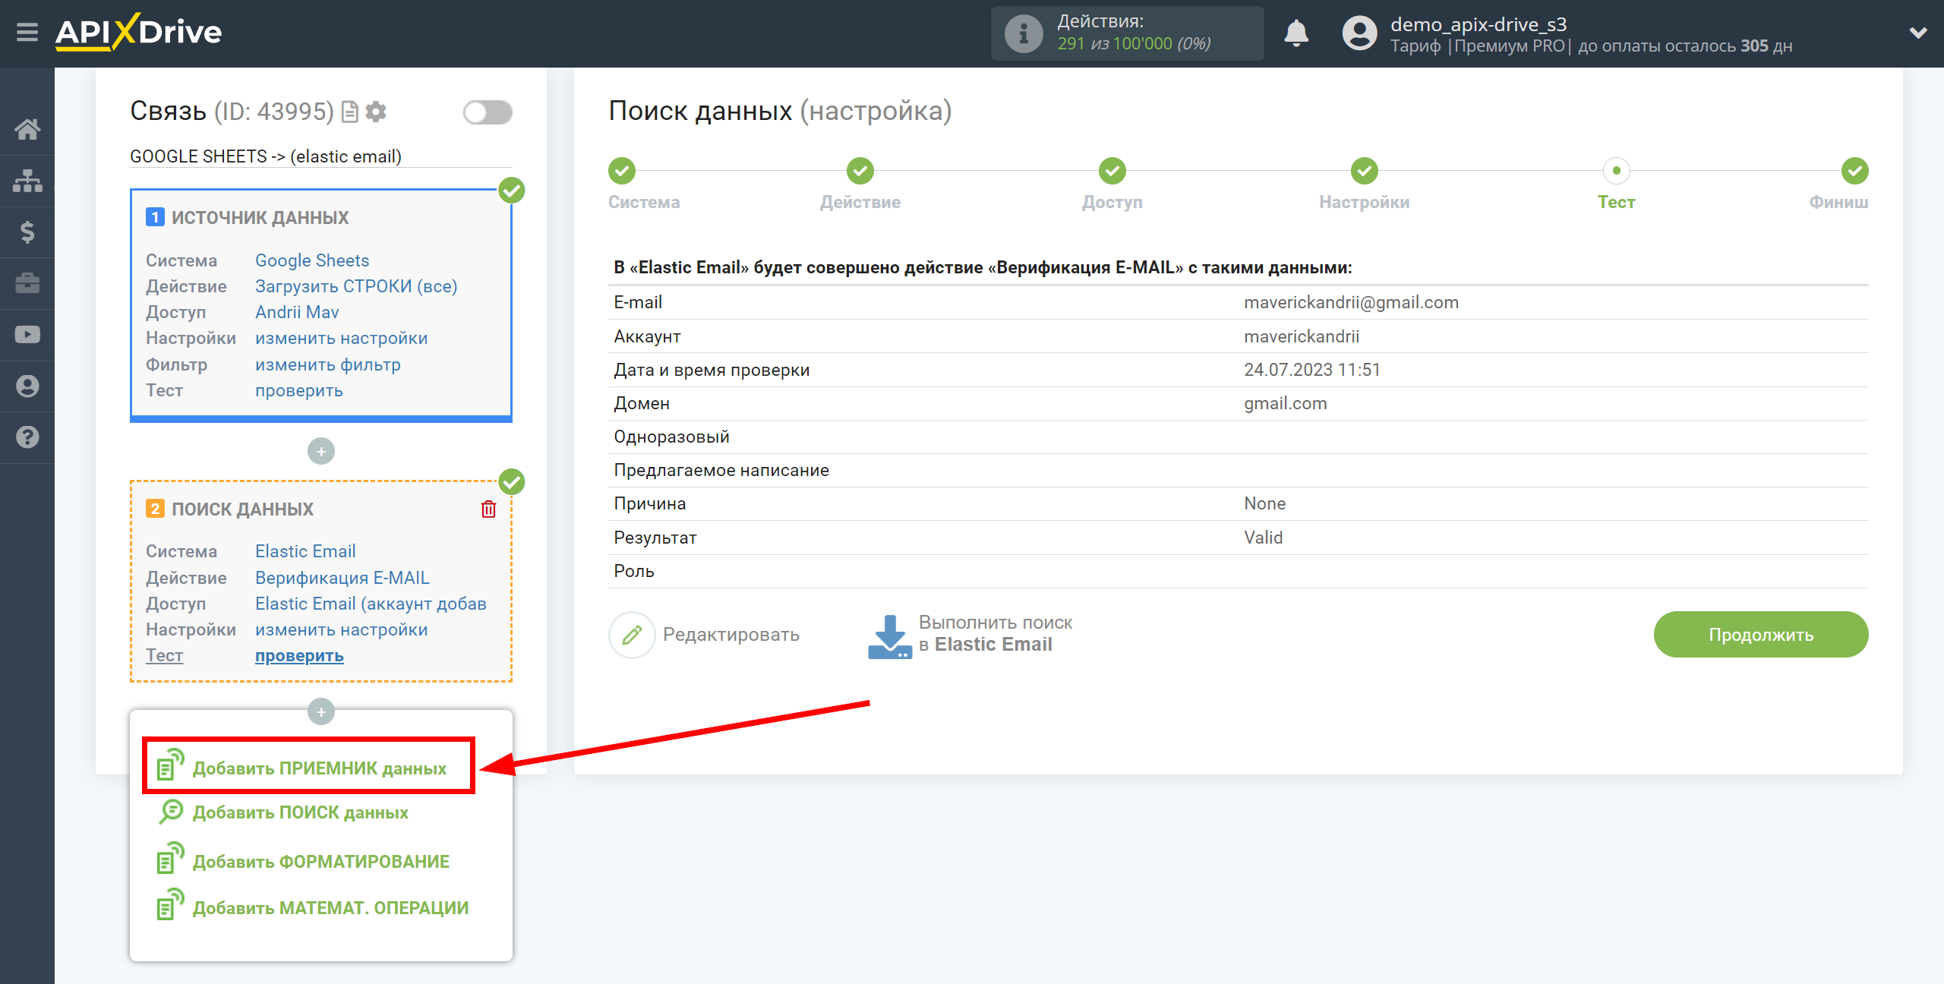This screenshot has width=1944, height=984.
Task: Open notifications bell
Action: click(x=1295, y=33)
